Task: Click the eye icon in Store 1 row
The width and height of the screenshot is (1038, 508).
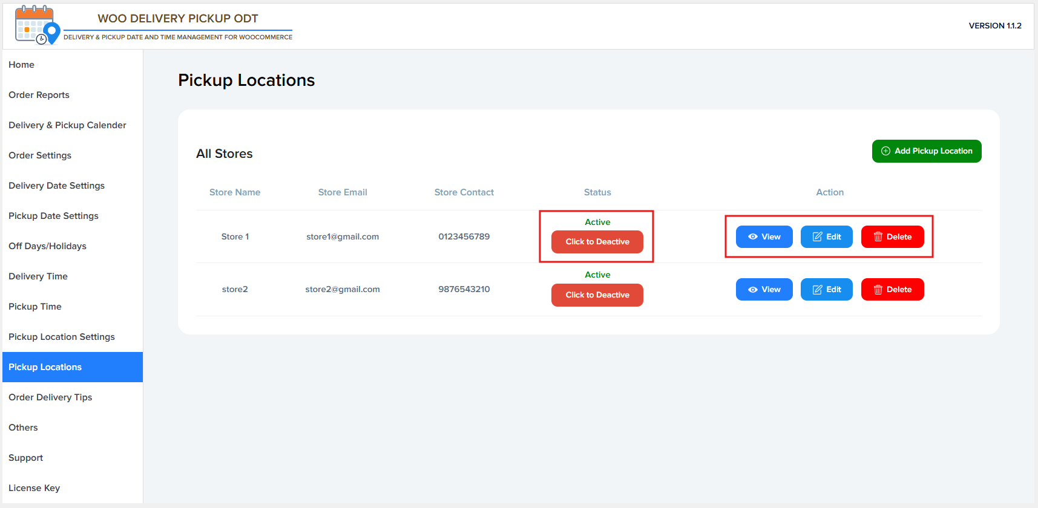Action: point(752,237)
